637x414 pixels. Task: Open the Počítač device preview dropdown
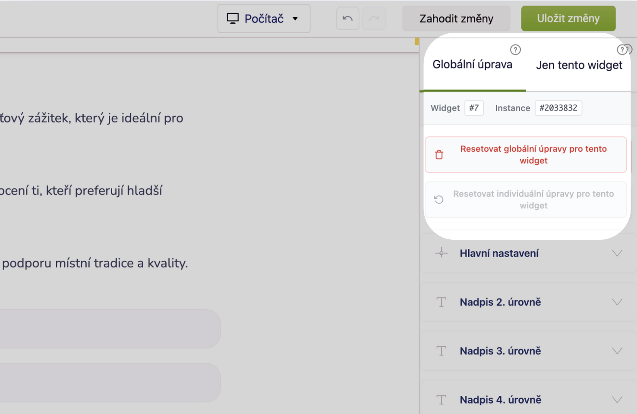264,18
